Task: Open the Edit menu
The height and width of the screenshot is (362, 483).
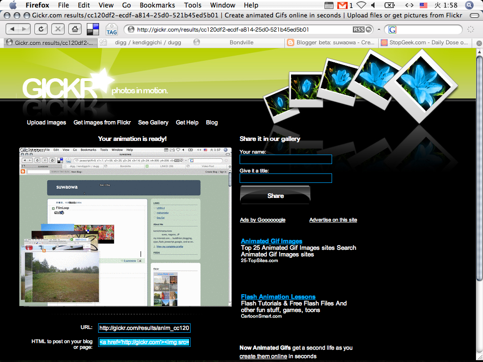Action: point(84,5)
